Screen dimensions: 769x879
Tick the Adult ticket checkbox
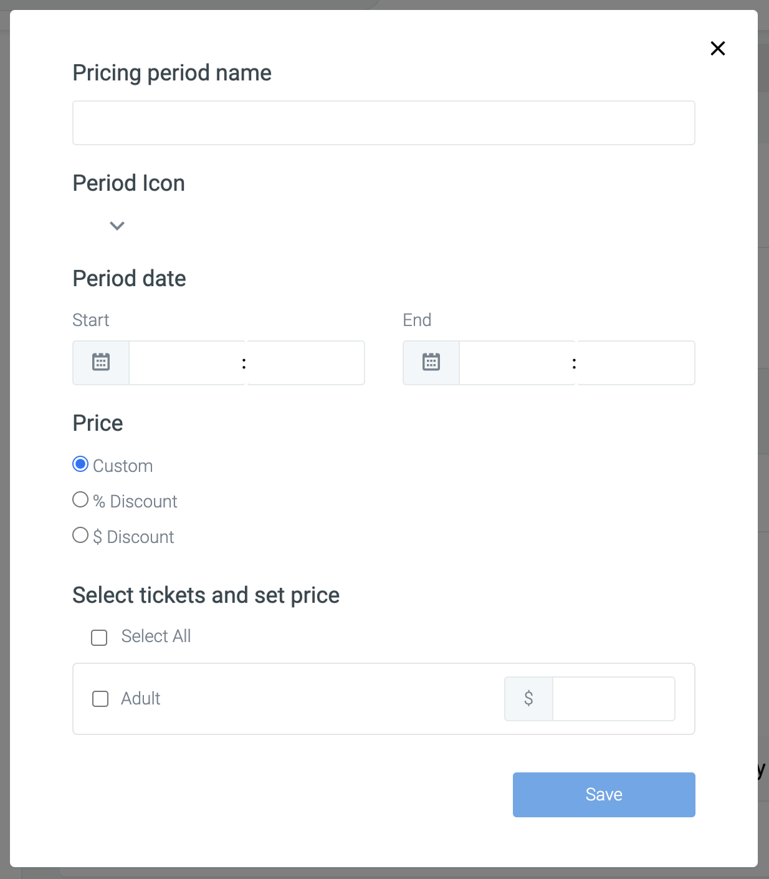(x=100, y=699)
